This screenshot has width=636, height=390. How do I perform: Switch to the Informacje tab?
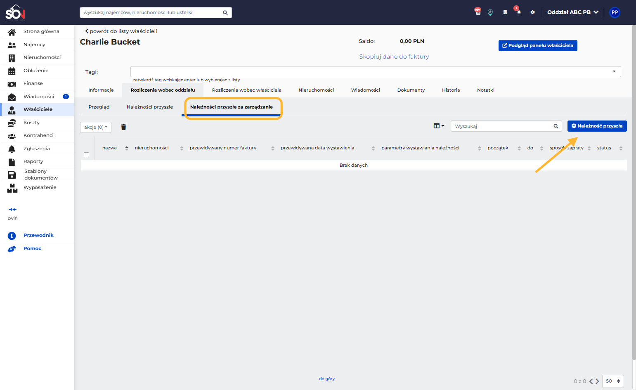tap(101, 90)
